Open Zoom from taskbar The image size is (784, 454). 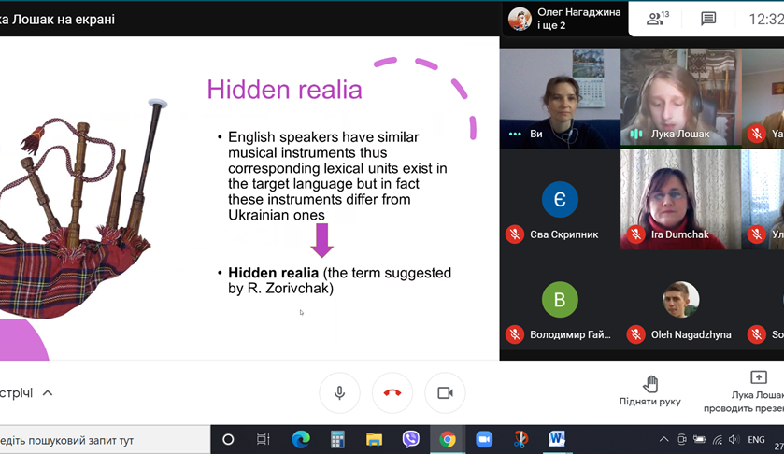pyautogui.click(x=484, y=439)
